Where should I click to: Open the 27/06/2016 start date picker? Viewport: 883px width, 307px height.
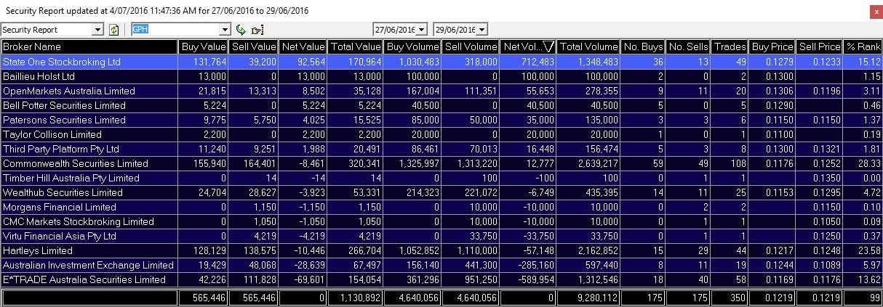pos(421,30)
